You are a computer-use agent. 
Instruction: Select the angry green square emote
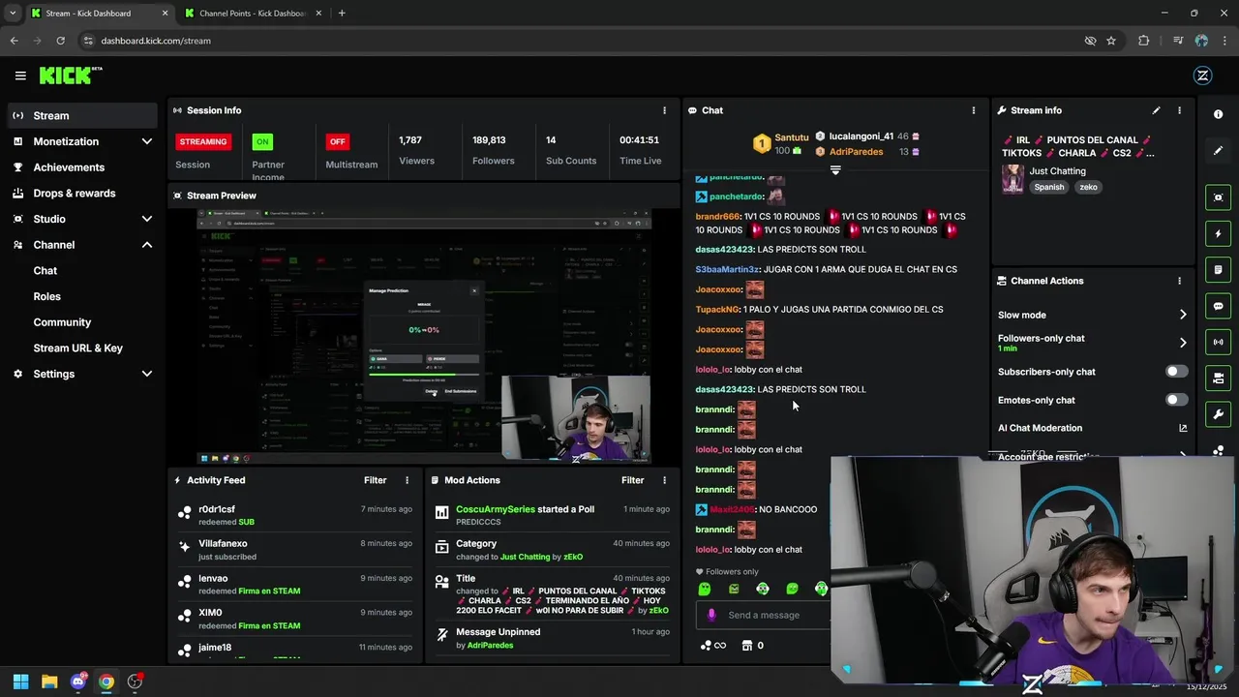tap(734, 589)
